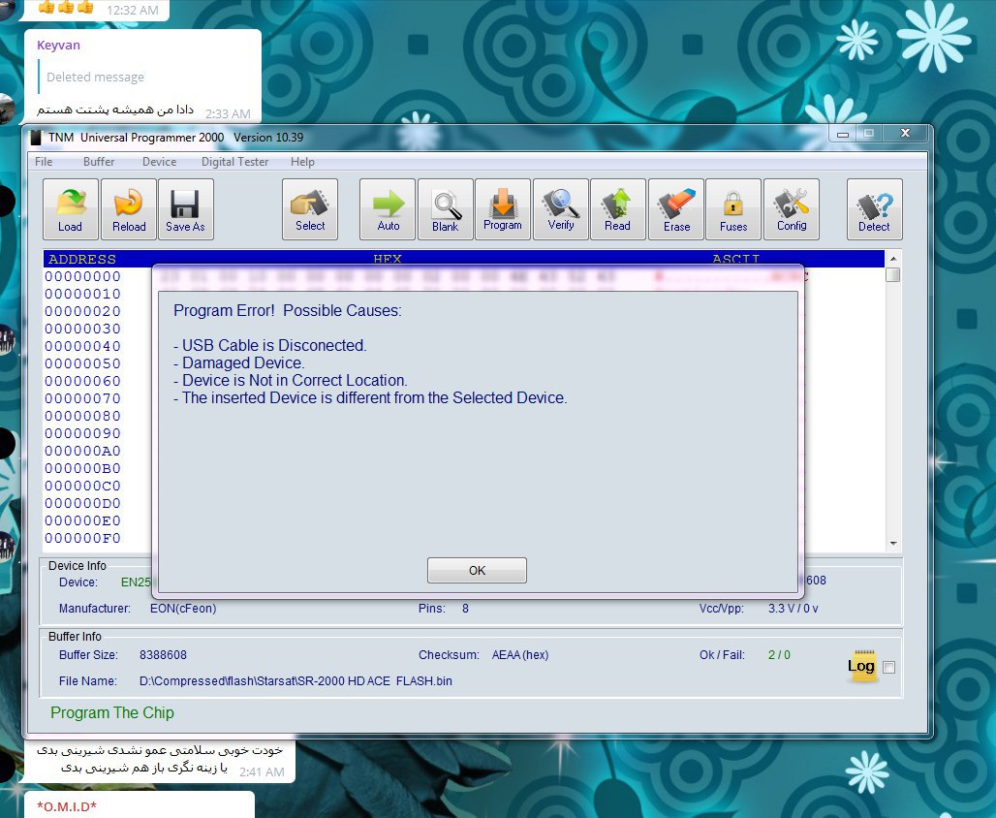Click the address row 00000030
This screenshot has height=818, width=996.
click(82, 329)
